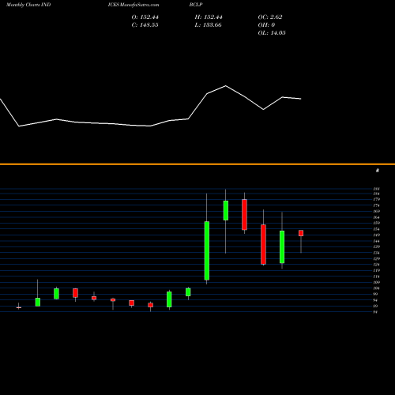Click the 84 price axis label
The image size is (395, 395).
[375, 312]
